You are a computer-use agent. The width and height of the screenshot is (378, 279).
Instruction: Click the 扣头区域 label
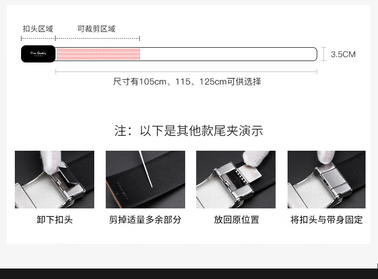(38, 29)
